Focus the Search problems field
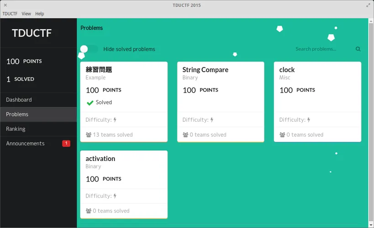 [324, 49]
